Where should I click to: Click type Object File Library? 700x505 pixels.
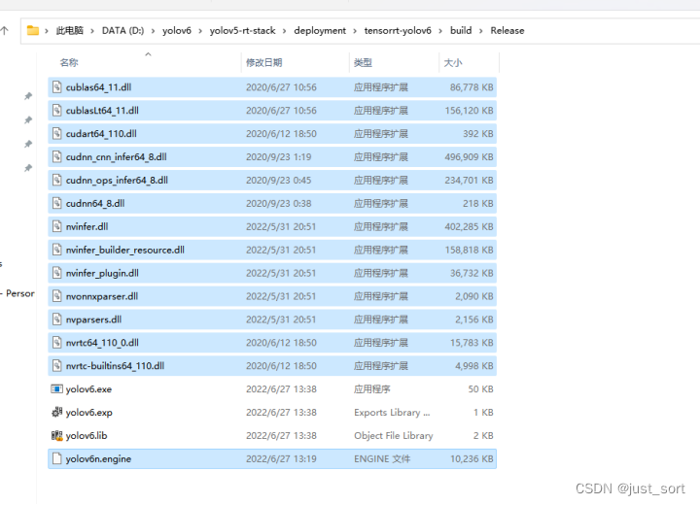[x=394, y=435]
